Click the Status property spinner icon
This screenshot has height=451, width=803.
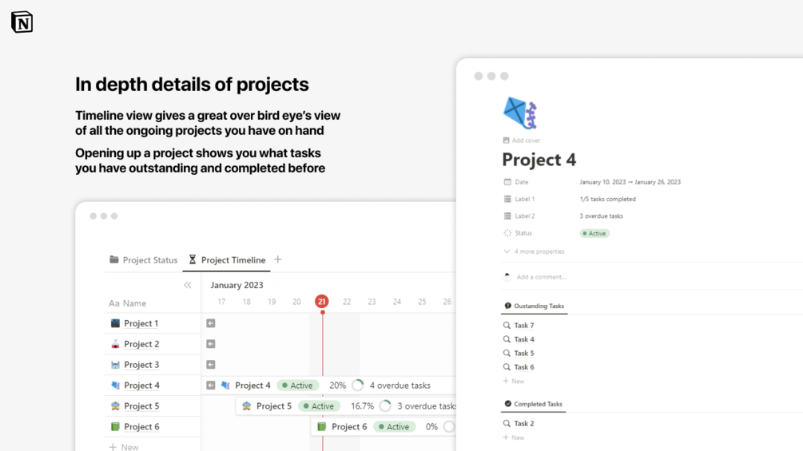(x=507, y=233)
